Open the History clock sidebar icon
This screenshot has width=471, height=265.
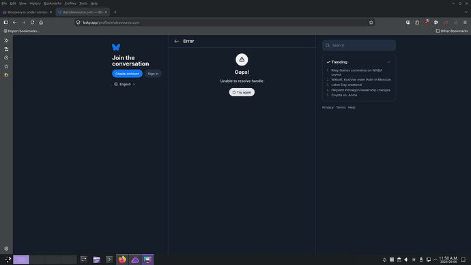point(6,57)
